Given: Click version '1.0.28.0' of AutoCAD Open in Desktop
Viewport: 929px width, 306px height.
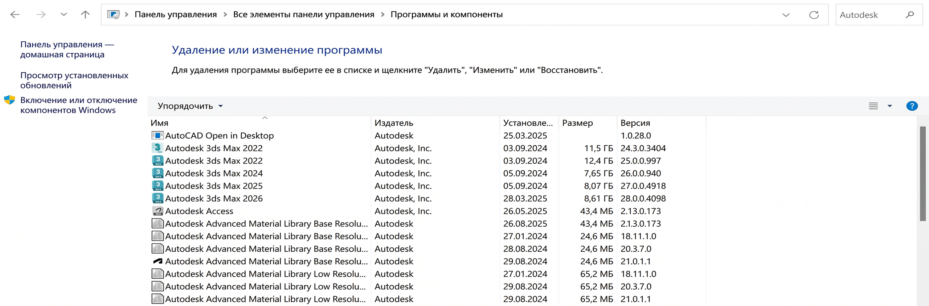Looking at the screenshot, I should [x=636, y=136].
